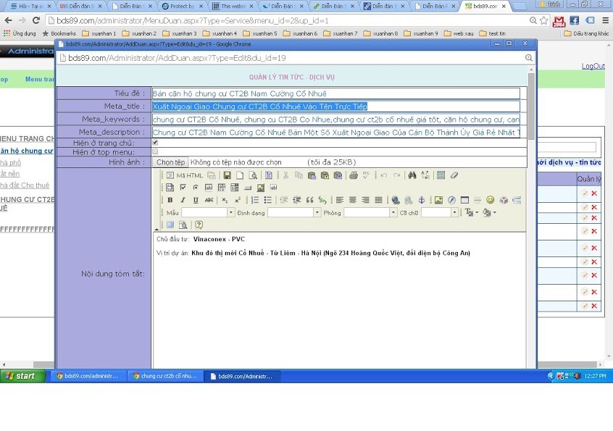Click the Ứng dụng apps shortcut
Viewport: 613px width, 431px height.
[20, 33]
